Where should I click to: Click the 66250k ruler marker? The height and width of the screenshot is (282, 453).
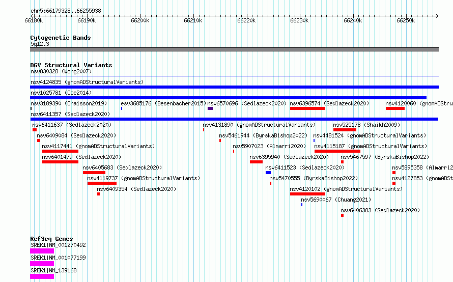[406, 20]
